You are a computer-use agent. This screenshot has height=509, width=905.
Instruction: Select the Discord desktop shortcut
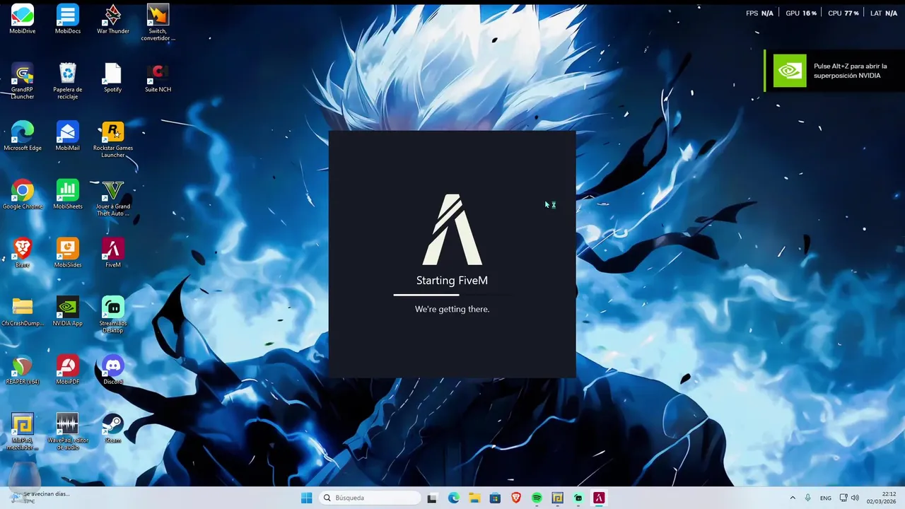point(113,370)
